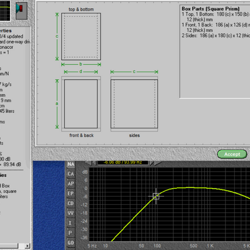Open the EP graph view

coord(71,194)
